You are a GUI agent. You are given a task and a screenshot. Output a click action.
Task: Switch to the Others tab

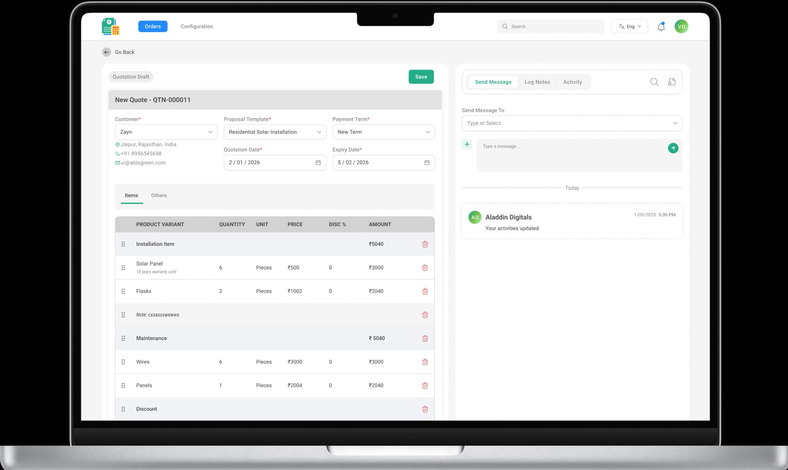pyautogui.click(x=159, y=195)
